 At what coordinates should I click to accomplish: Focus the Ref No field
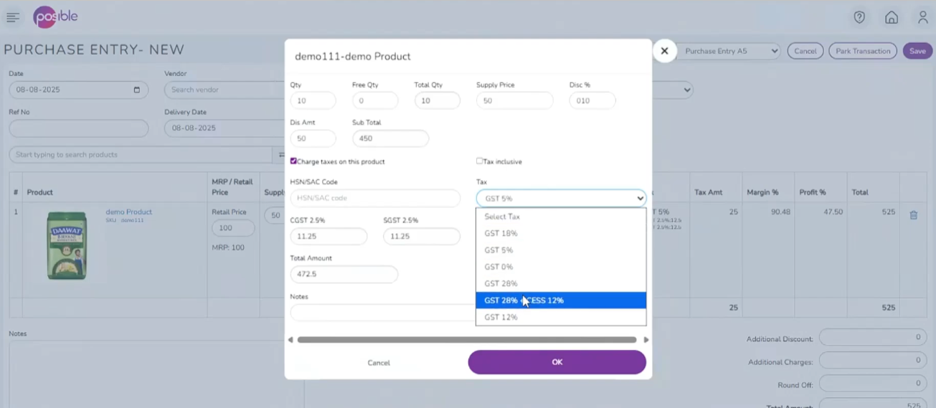tap(79, 128)
